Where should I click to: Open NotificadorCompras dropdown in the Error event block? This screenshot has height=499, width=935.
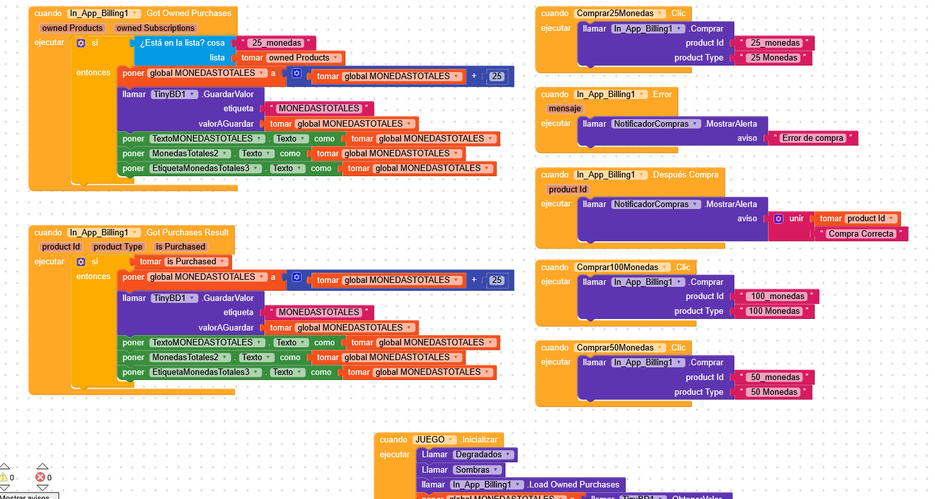(x=656, y=124)
